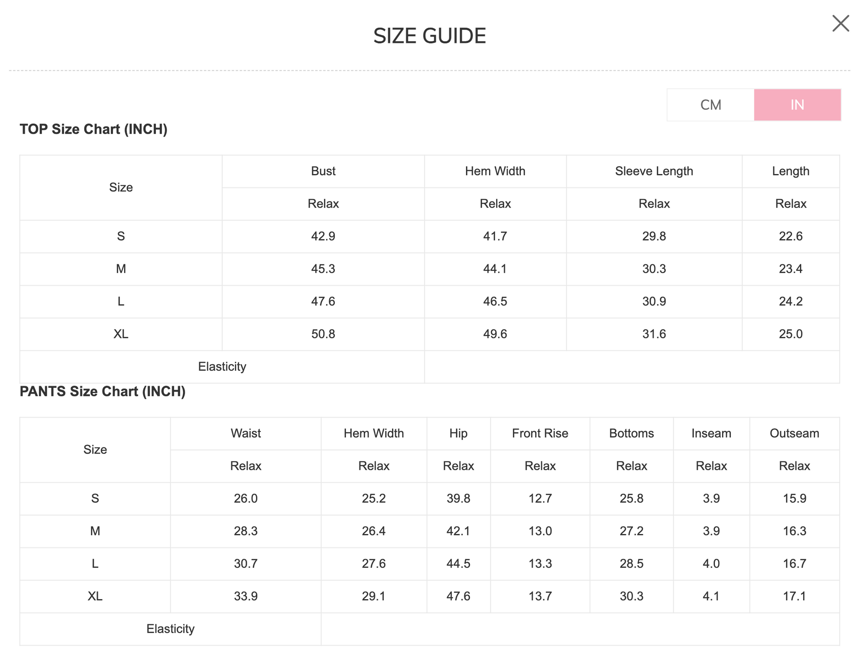Viewport: 862px width, 654px height.
Task: Click the XL hem width value 49.6
Action: [495, 334]
